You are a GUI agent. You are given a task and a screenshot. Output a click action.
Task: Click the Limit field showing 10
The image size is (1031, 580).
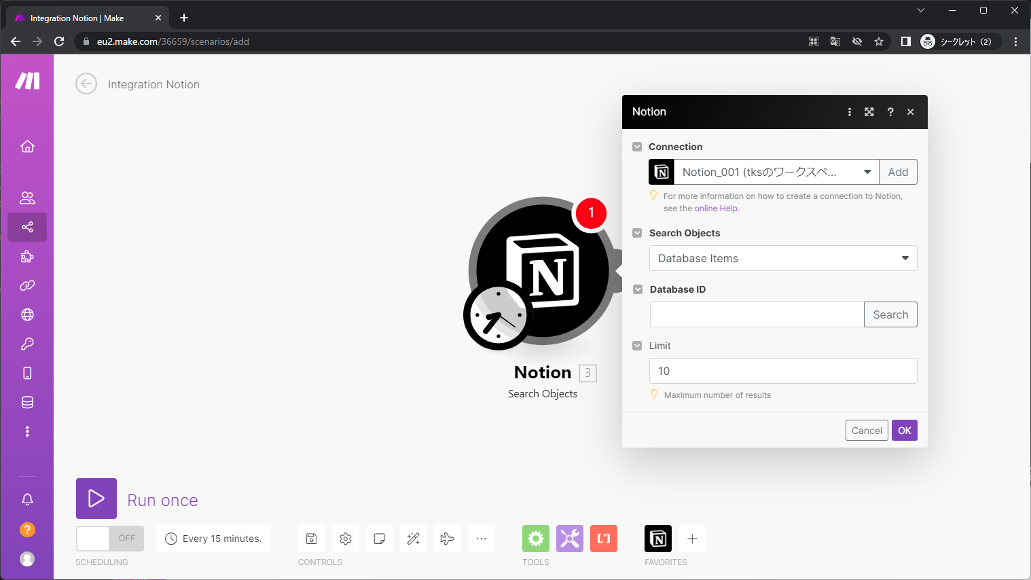(x=783, y=371)
